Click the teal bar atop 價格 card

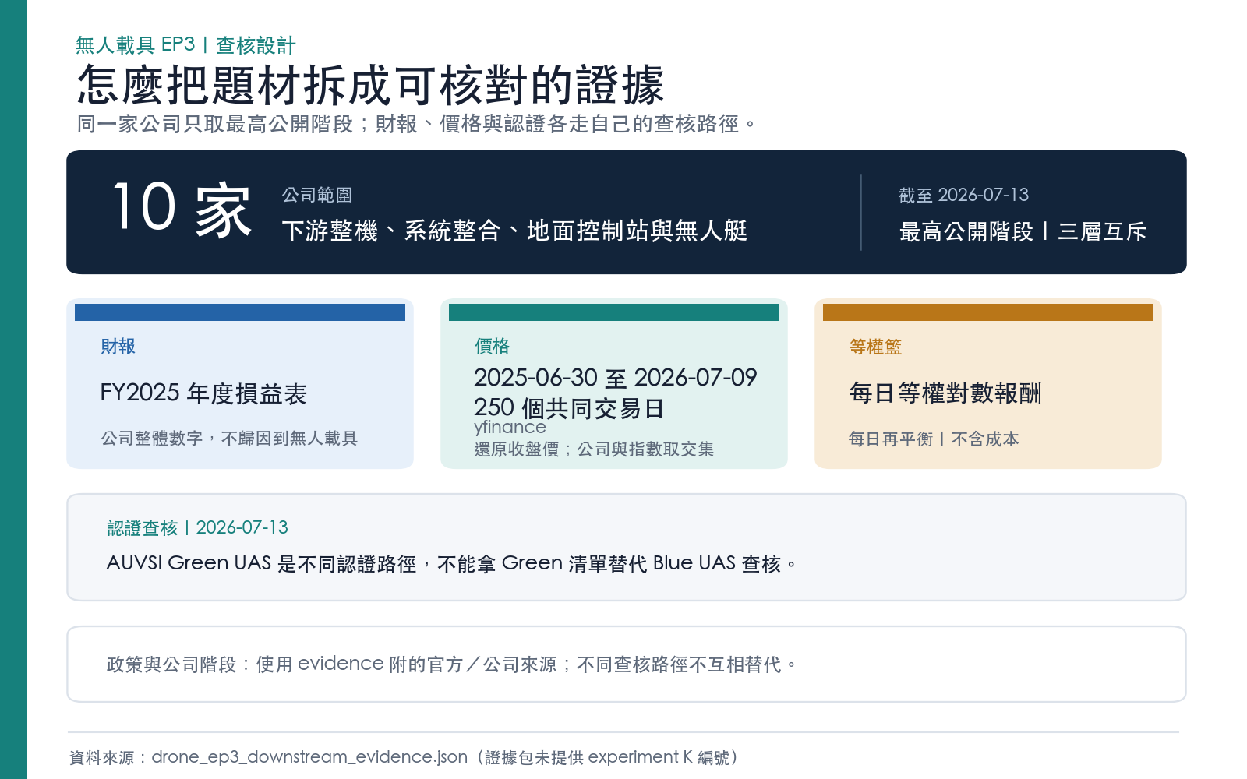(614, 312)
